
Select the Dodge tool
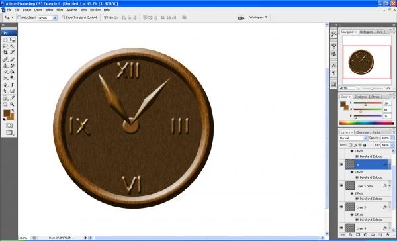coord(12,78)
